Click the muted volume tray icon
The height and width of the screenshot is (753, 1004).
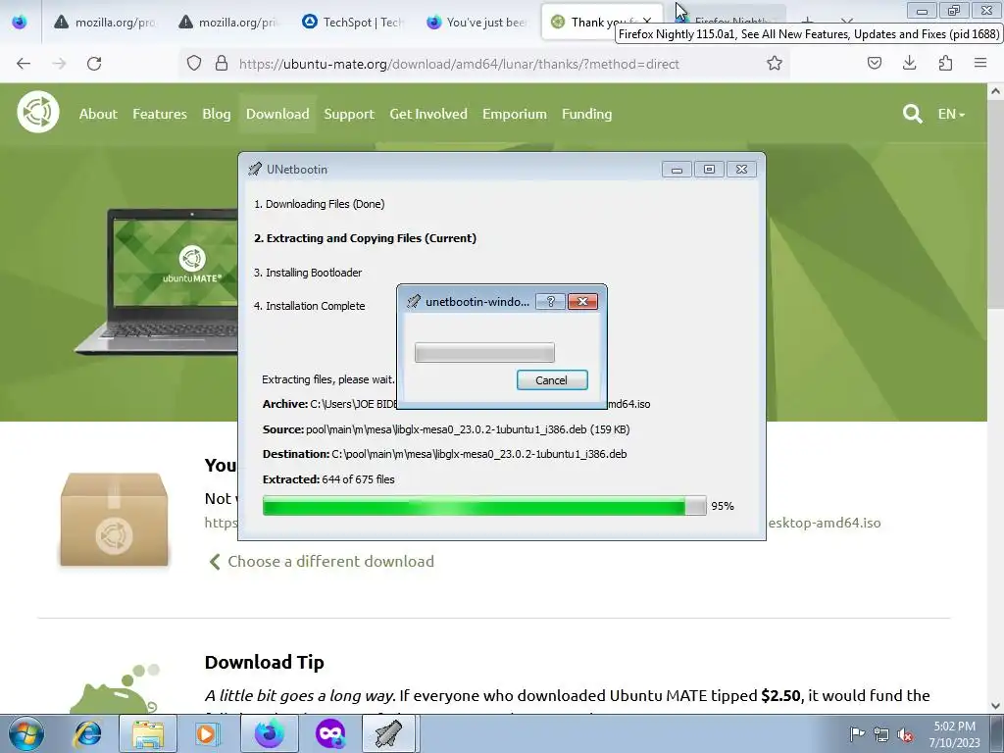[905, 734]
